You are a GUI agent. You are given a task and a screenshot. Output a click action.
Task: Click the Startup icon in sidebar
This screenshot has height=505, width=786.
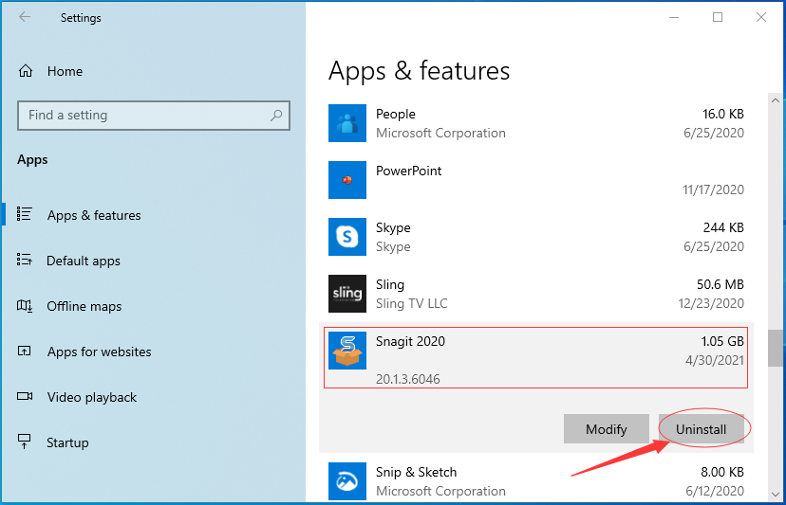24,442
